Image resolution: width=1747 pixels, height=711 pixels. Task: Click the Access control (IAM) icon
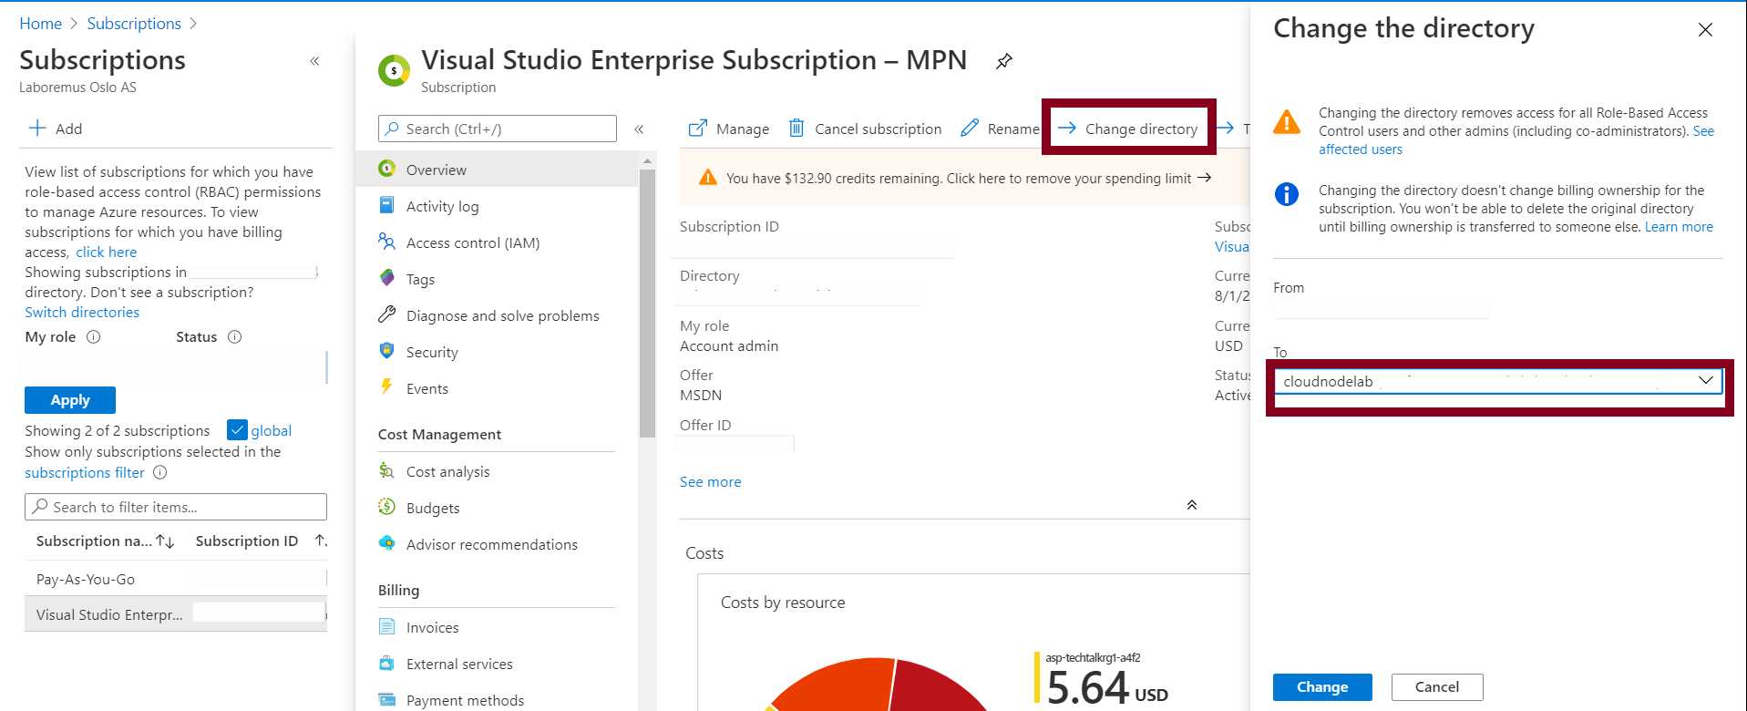point(387,242)
